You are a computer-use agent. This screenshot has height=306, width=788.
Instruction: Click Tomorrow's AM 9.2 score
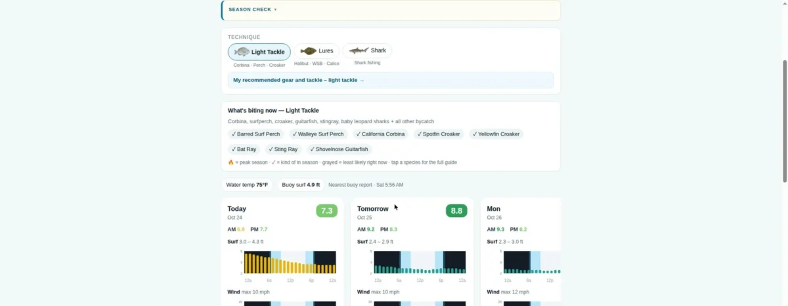(x=366, y=229)
